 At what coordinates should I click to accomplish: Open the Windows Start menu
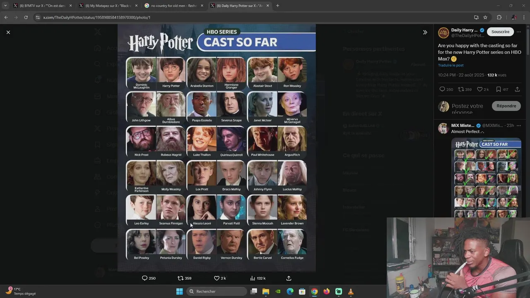179,291
